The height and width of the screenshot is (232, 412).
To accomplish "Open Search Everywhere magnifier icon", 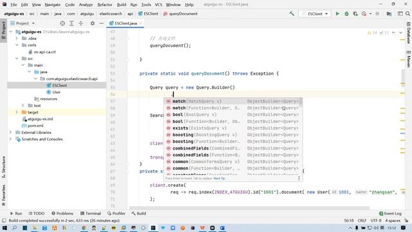I will tap(407, 14).
